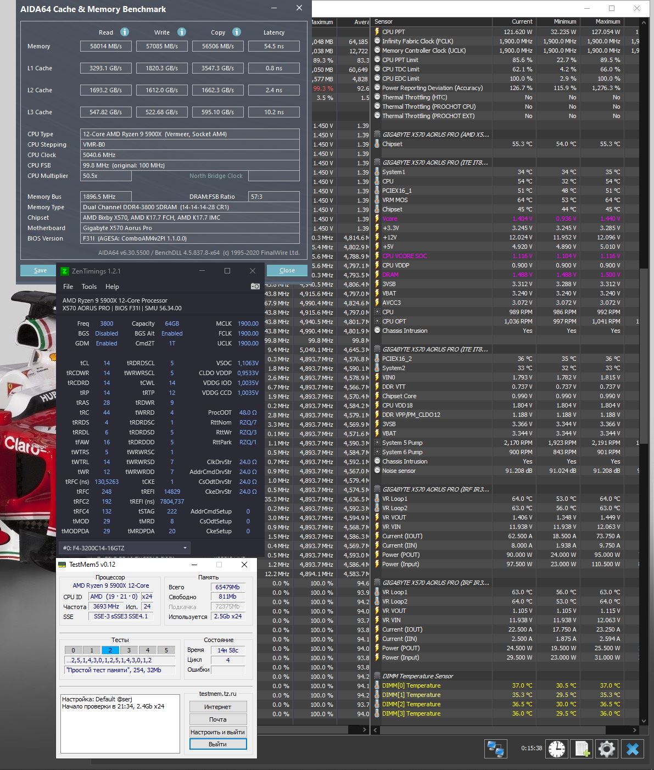Click the Memory Latency value 54.5 ns

(273, 46)
